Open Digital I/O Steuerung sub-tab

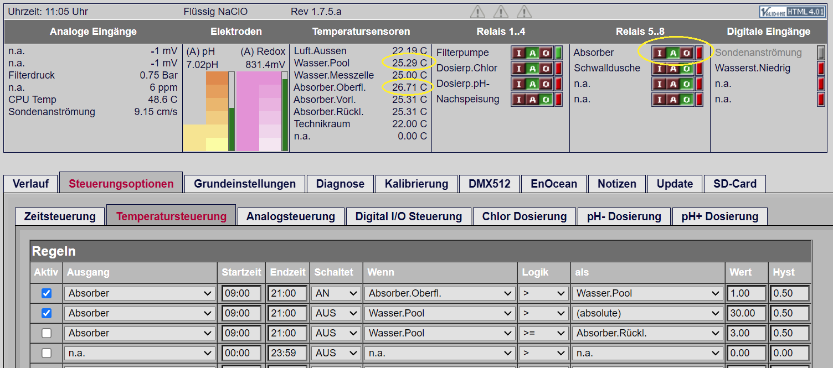(x=409, y=216)
